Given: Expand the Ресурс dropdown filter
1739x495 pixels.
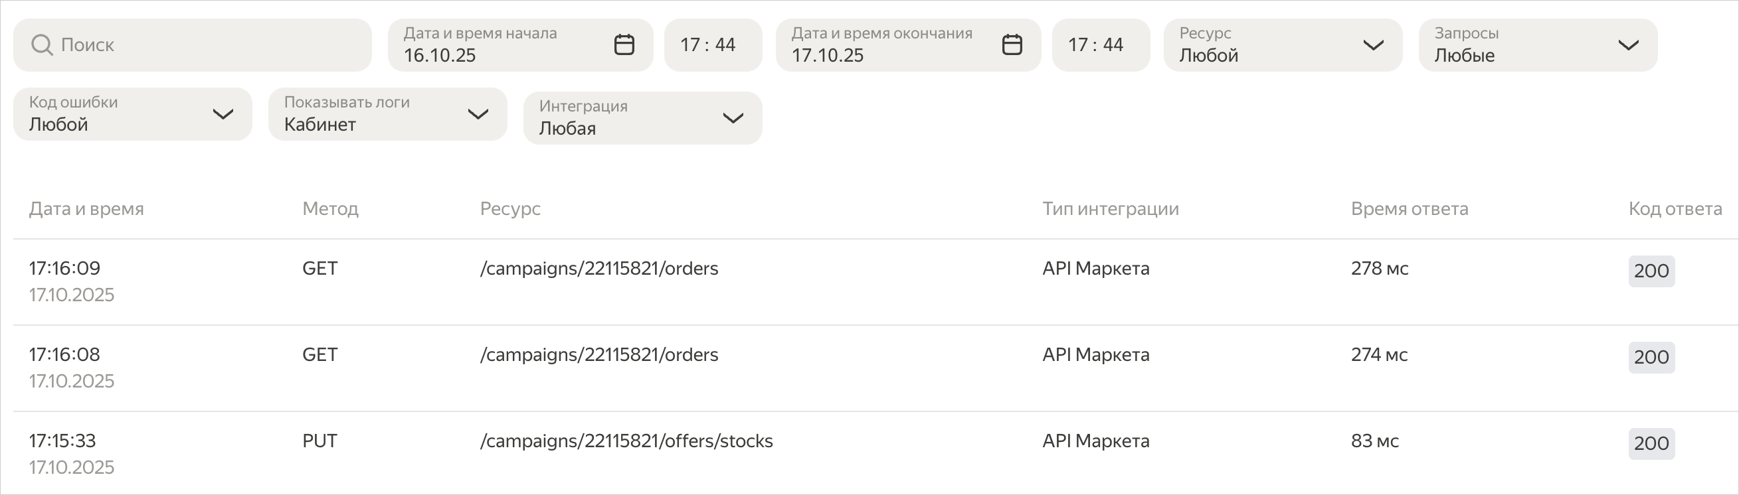Looking at the screenshot, I should click(x=1282, y=45).
